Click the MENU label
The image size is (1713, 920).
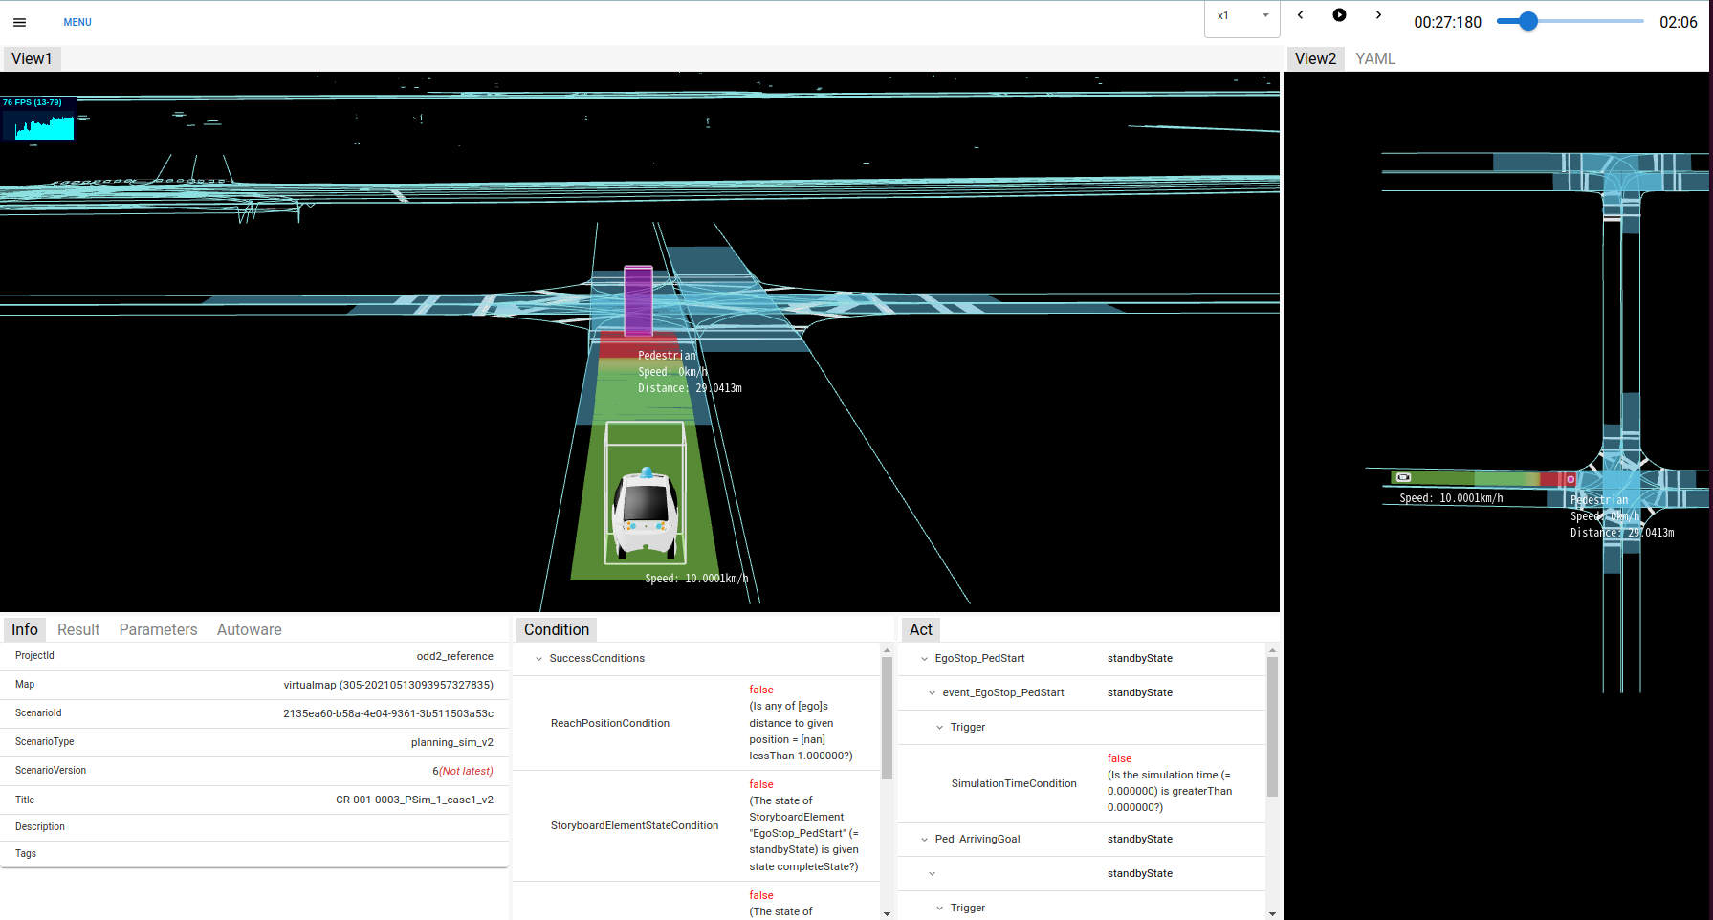77,22
